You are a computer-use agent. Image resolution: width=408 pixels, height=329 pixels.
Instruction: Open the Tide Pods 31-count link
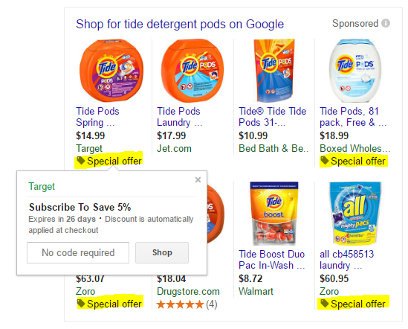273,117
